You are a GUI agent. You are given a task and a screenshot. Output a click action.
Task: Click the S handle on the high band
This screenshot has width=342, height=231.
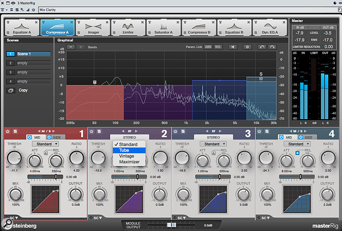point(261,74)
